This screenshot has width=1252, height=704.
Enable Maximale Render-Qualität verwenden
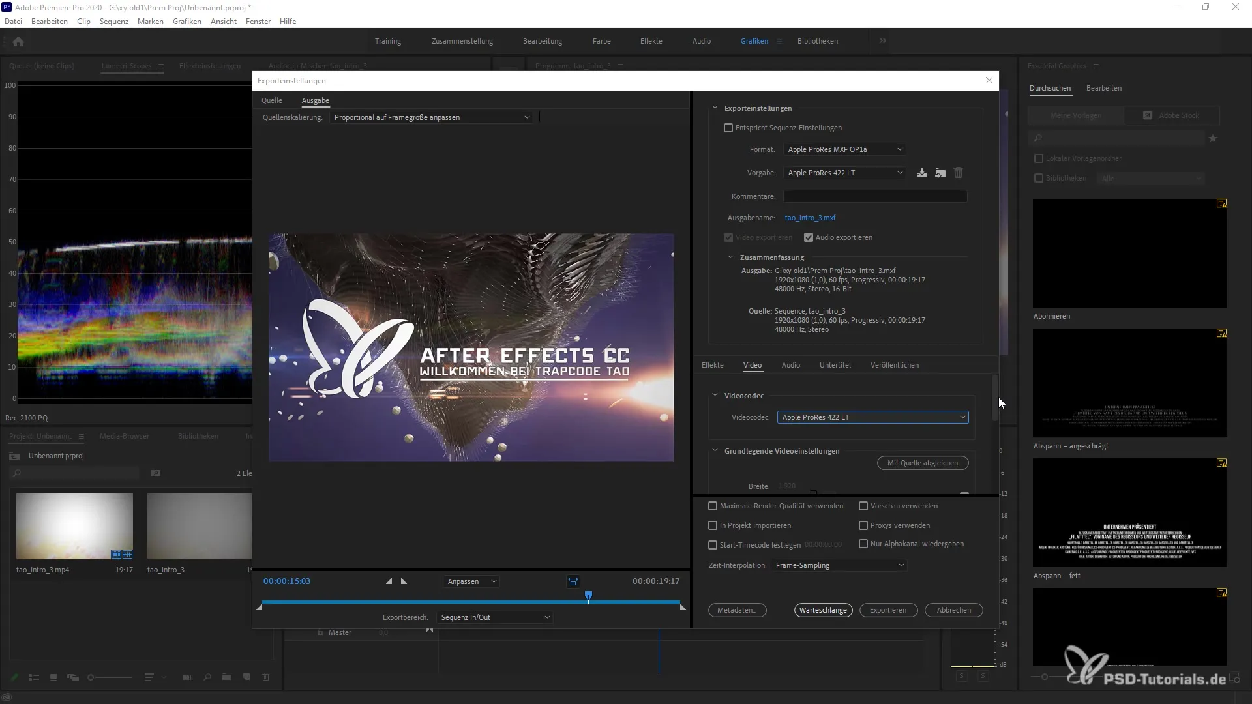click(x=713, y=506)
